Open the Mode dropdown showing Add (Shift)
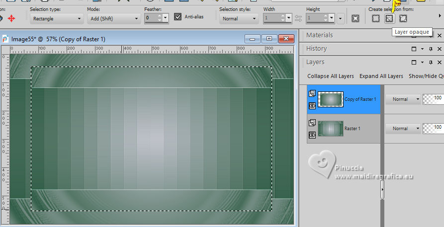 (x=114, y=19)
